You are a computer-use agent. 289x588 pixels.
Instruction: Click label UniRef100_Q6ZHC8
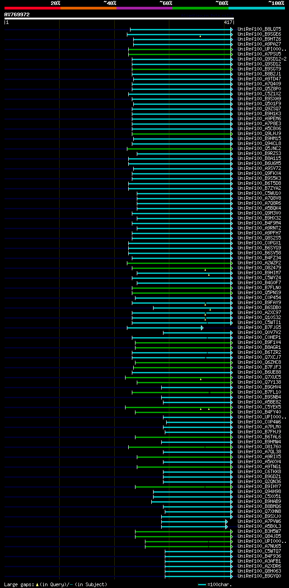click(259, 362)
